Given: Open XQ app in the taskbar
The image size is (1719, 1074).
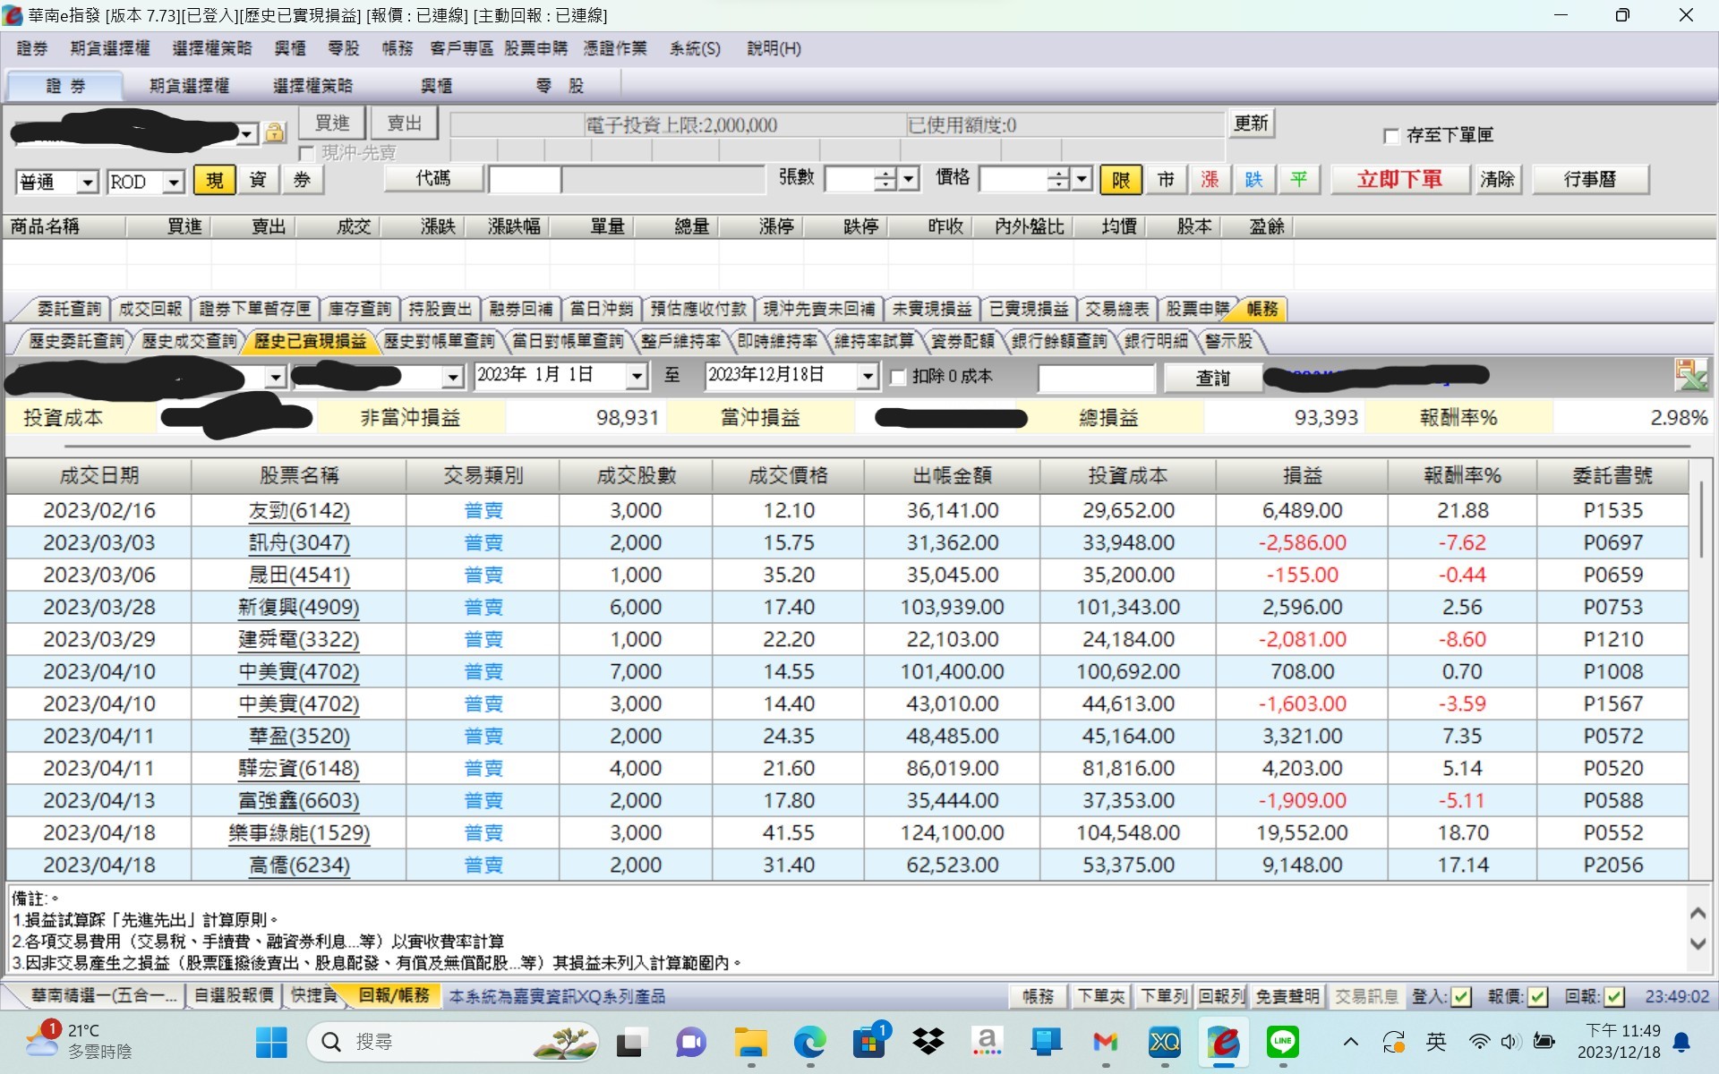Looking at the screenshot, I should 1164,1042.
